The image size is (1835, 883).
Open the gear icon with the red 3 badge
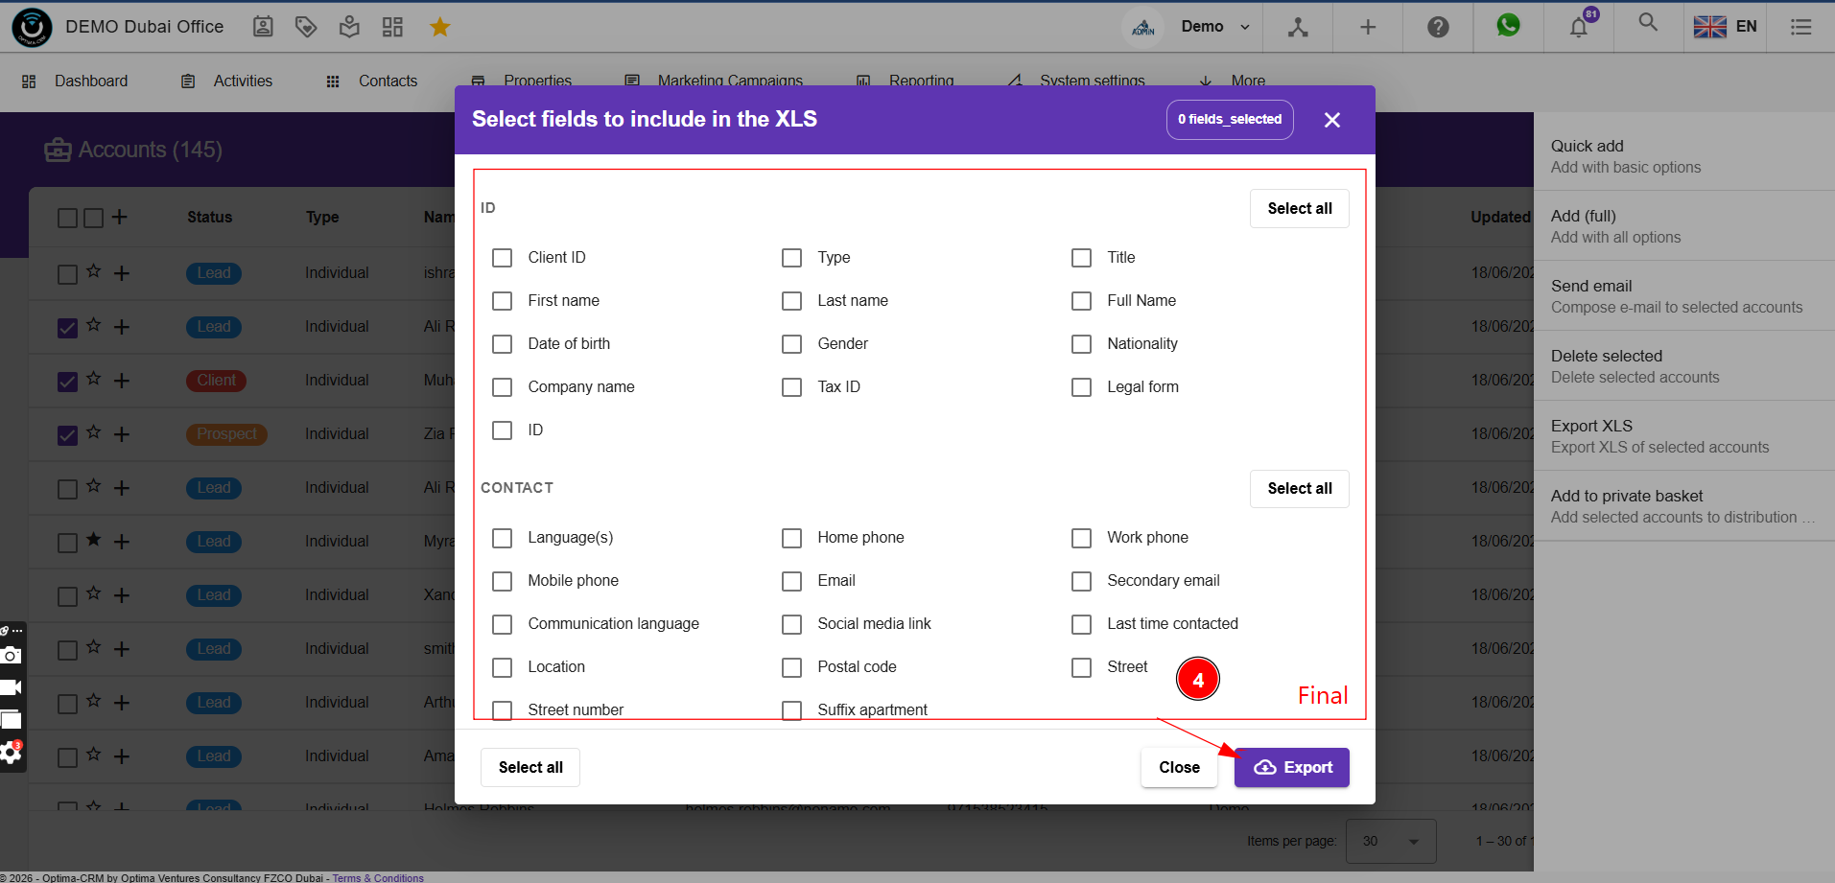pyautogui.click(x=11, y=753)
